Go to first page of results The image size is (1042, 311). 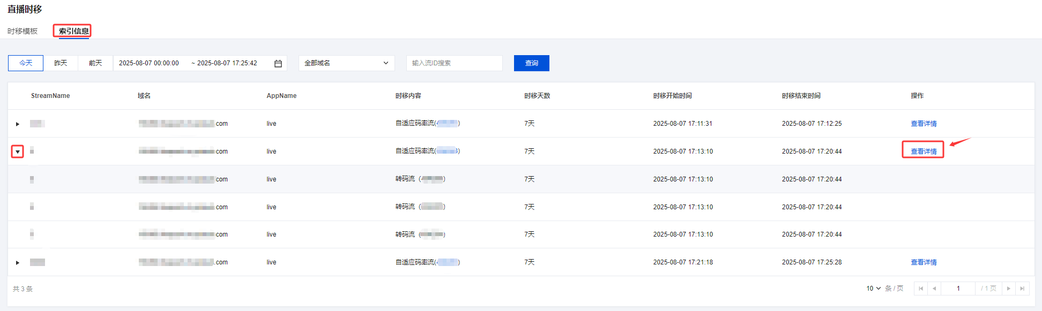pyautogui.click(x=921, y=289)
